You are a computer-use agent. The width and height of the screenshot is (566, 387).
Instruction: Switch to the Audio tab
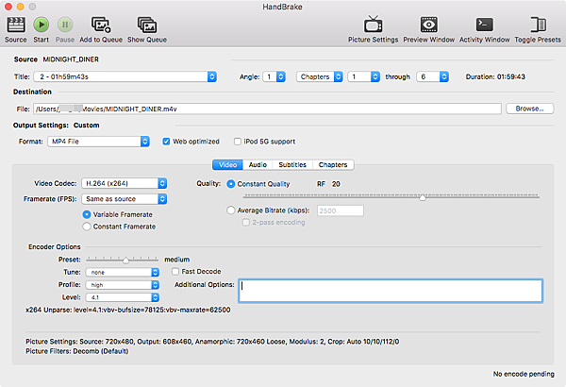[258, 165]
